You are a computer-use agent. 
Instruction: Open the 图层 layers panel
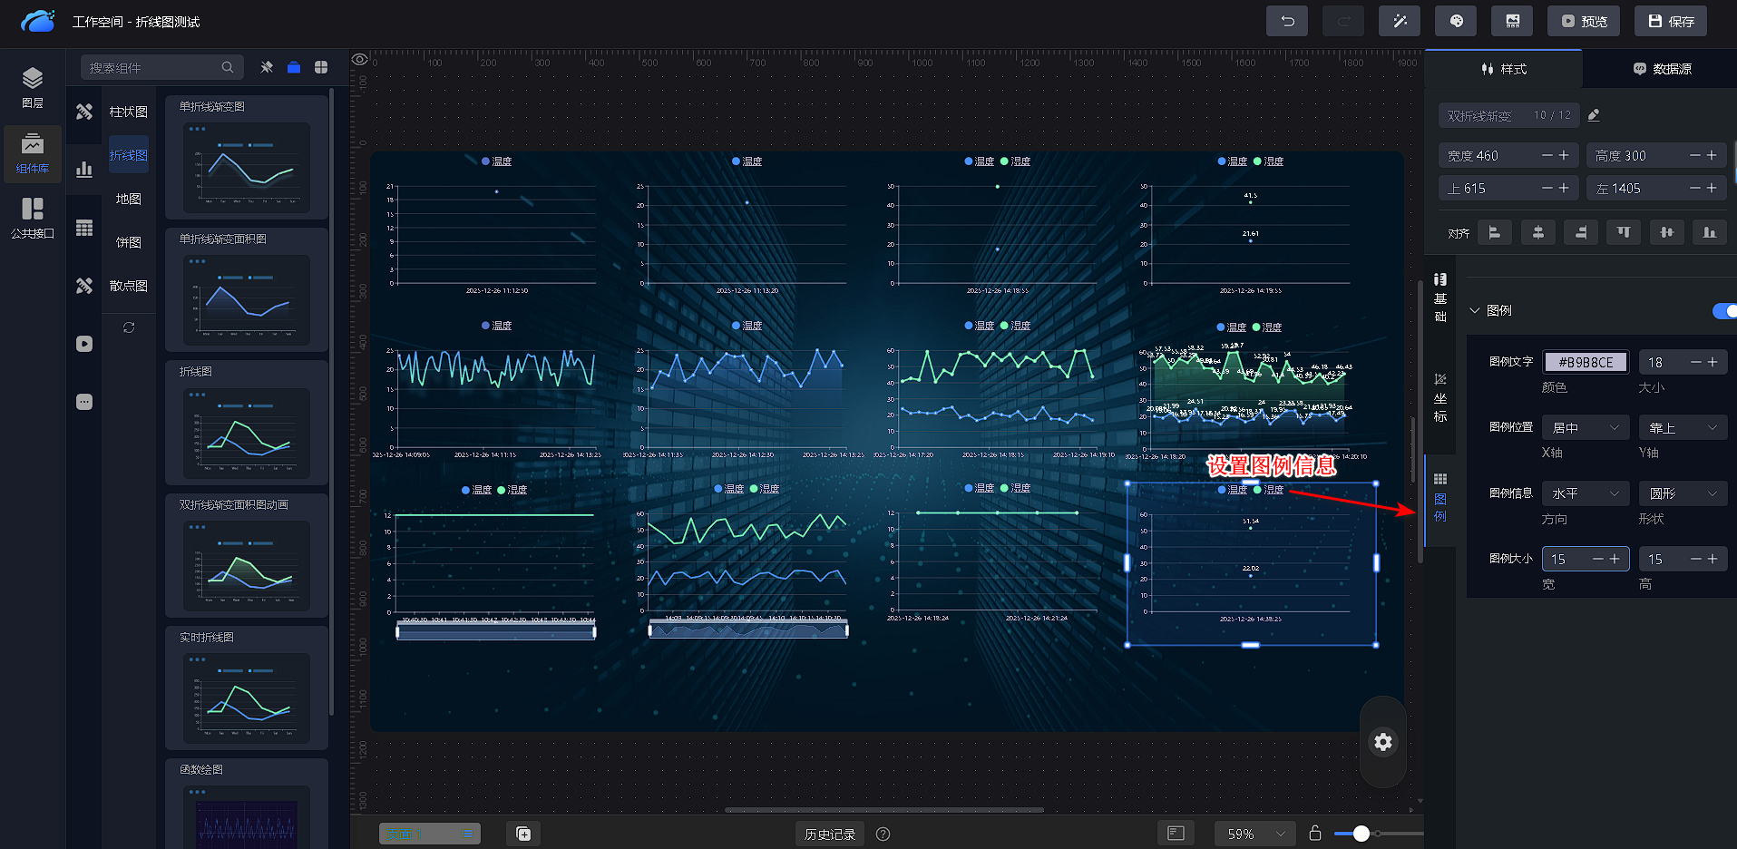pyautogui.click(x=33, y=87)
